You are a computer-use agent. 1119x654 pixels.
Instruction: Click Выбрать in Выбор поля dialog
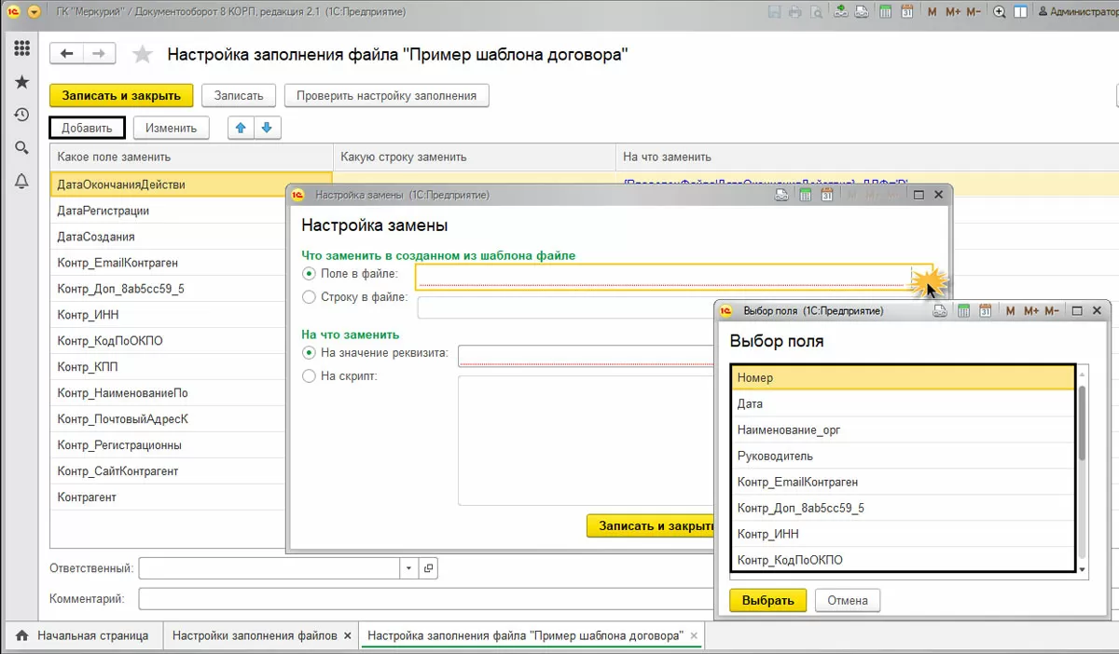coord(768,600)
